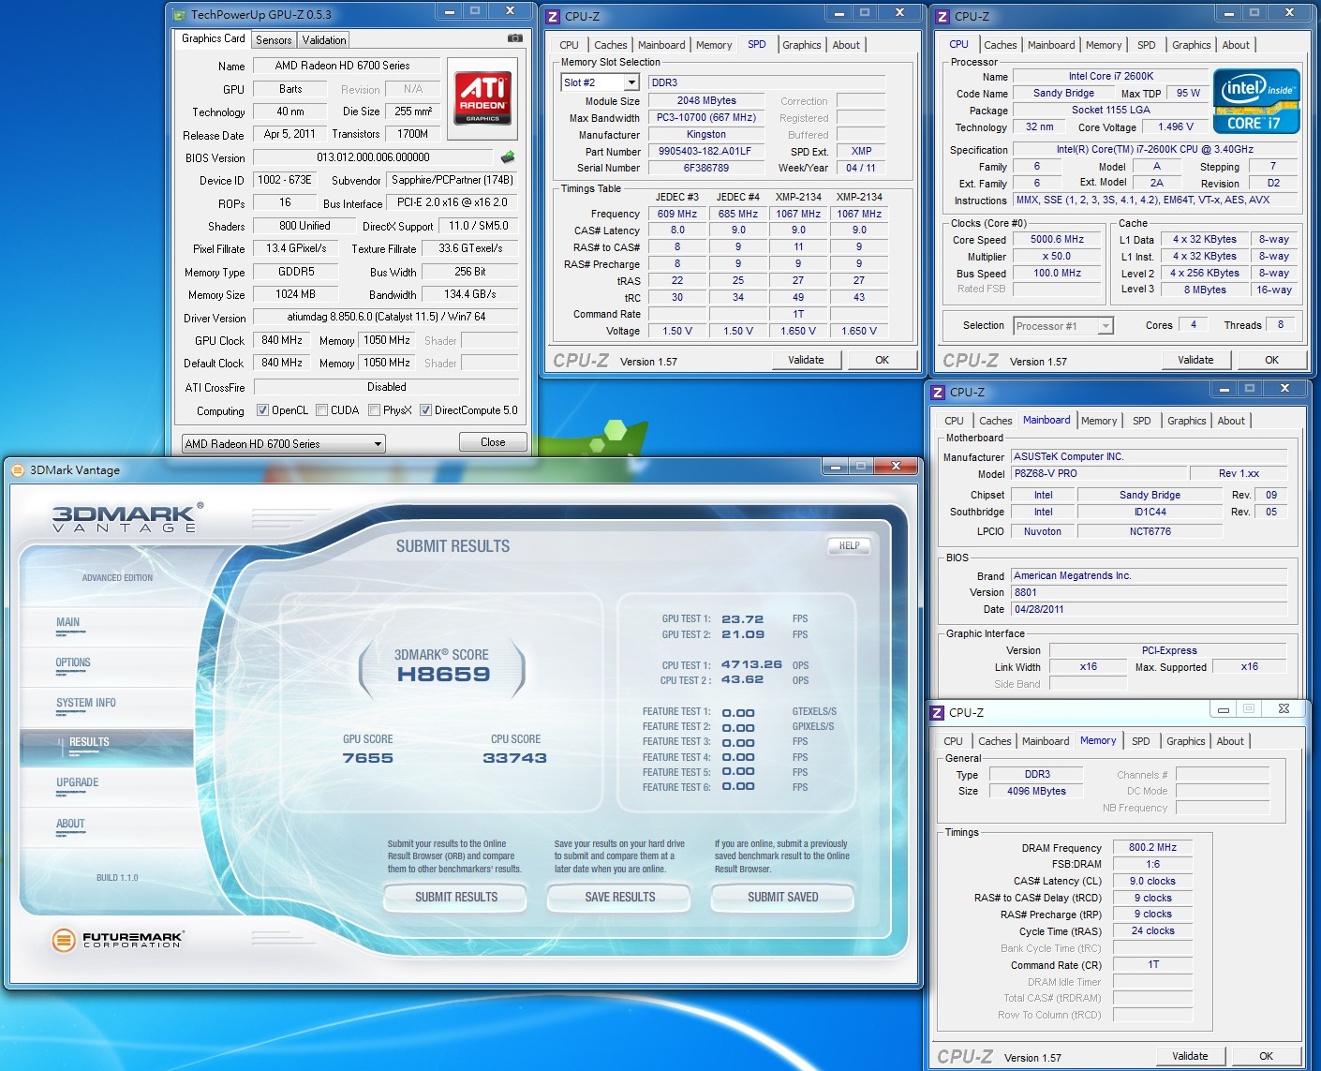Viewport: 1321px width, 1071px height.
Task: Open OPTIONS in the 3DMark Vantage sidebar
Action: tap(73, 663)
